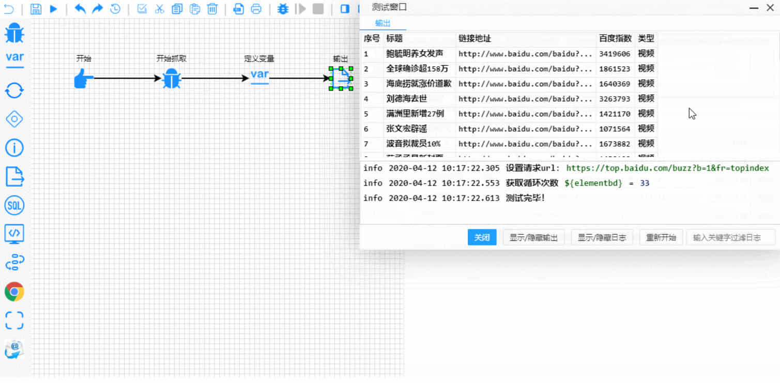This screenshot has height=383, width=780.
Task: Copy selection with the copy icon
Action: click(x=177, y=9)
